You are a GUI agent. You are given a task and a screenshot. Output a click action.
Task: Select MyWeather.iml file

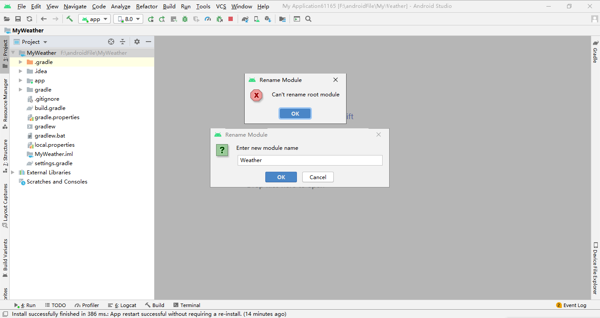[x=54, y=154]
